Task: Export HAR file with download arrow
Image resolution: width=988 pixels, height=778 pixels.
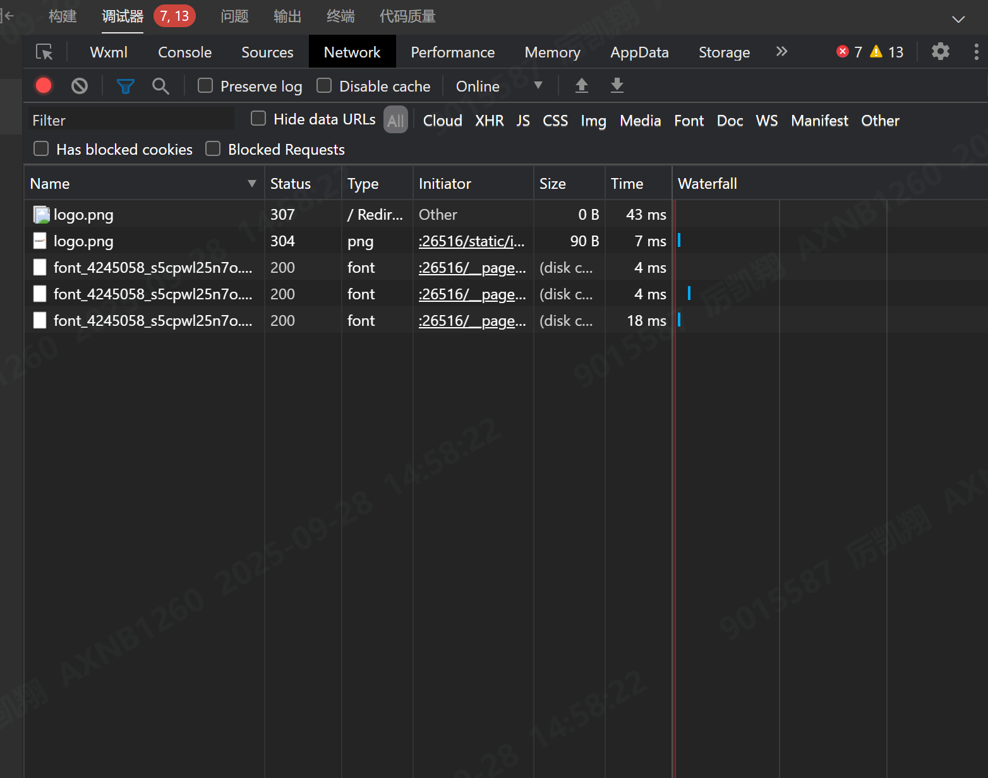Action: click(x=617, y=85)
